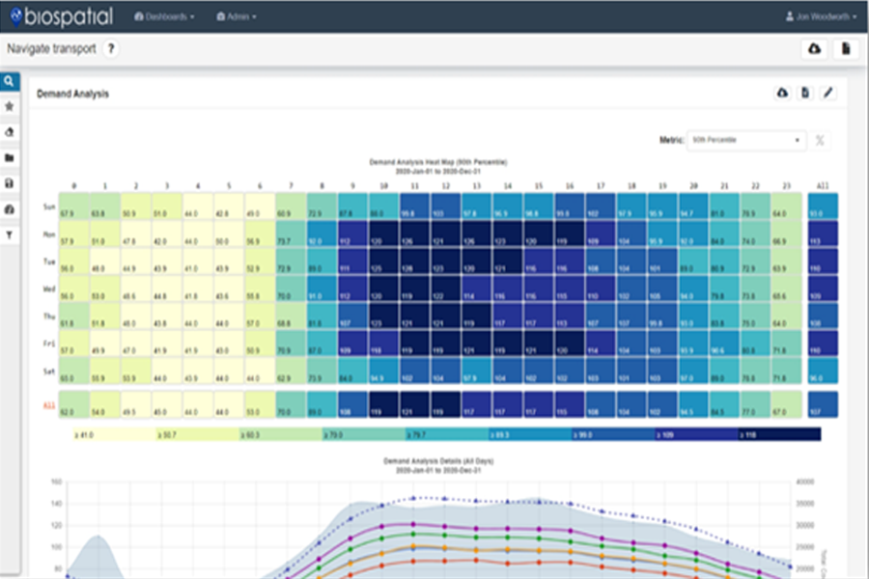Click the ≥ 70.0 legend swatch

[364, 434]
